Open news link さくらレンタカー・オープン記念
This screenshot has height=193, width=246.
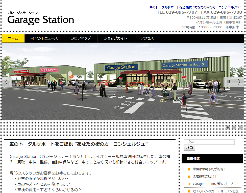[215, 191]
